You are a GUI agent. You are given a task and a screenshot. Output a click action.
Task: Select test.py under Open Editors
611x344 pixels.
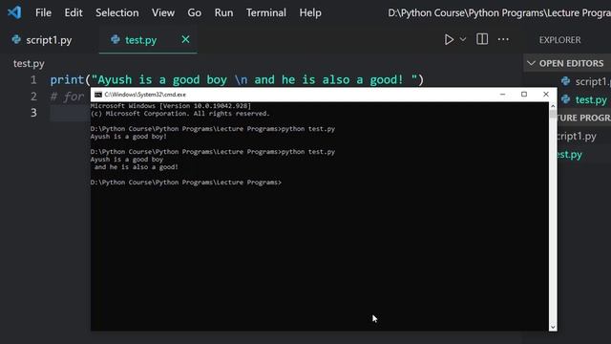point(591,99)
